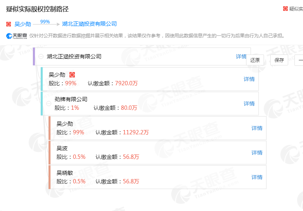Show 详情 for 吴晓敏
This screenshot has height=211, width=303.
(x=257, y=177)
